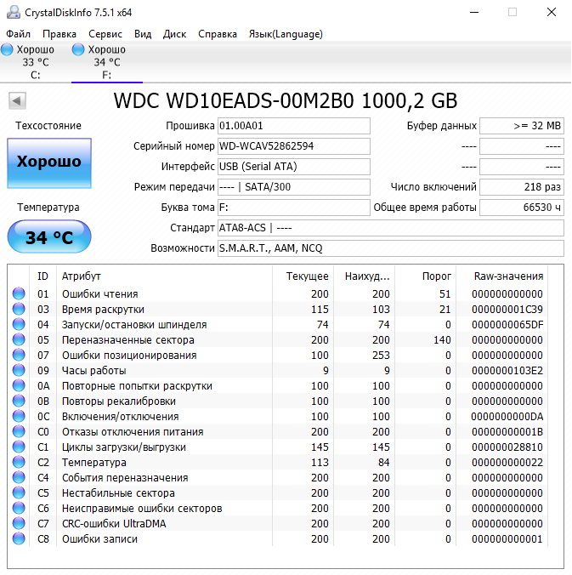Click status orb for Температура attribute row
The width and height of the screenshot is (572, 575).
20,463
